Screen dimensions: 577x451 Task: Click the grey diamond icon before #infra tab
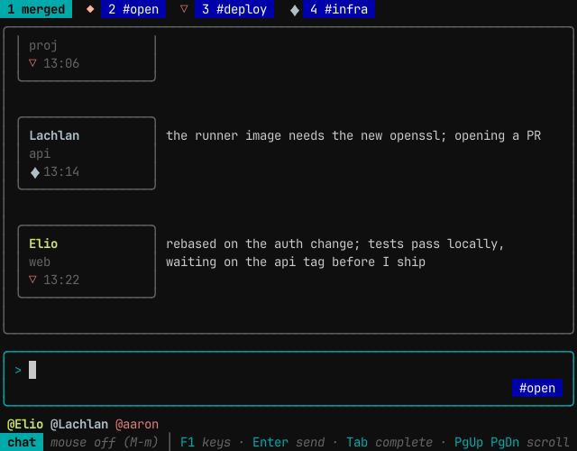295,10
